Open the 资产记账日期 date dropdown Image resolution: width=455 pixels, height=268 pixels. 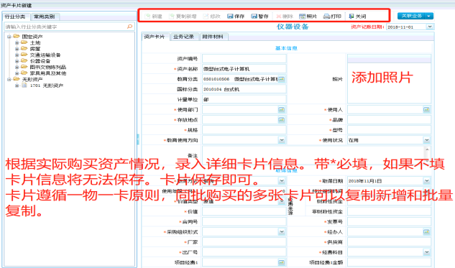[x=430, y=27]
